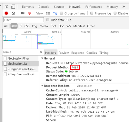This screenshot has height=122, width=129.
Task: Filter requests by Manifest
Action: [79, 26]
